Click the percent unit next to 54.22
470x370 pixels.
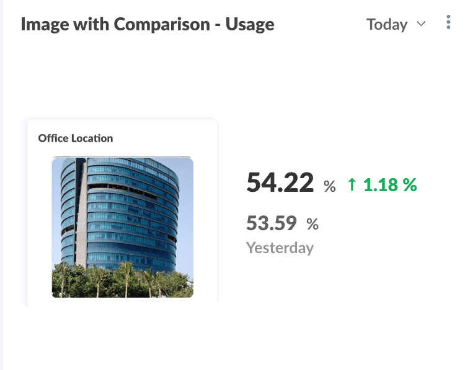pos(330,186)
